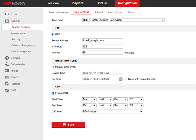Open the Playback tab in top bar
Viewport: 196px width, 140px height.
click(77, 3)
